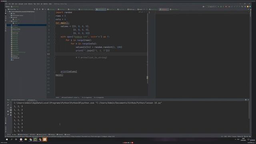Open TODO tool window in bottom bar
The image size is (256, 144).
(33, 134)
